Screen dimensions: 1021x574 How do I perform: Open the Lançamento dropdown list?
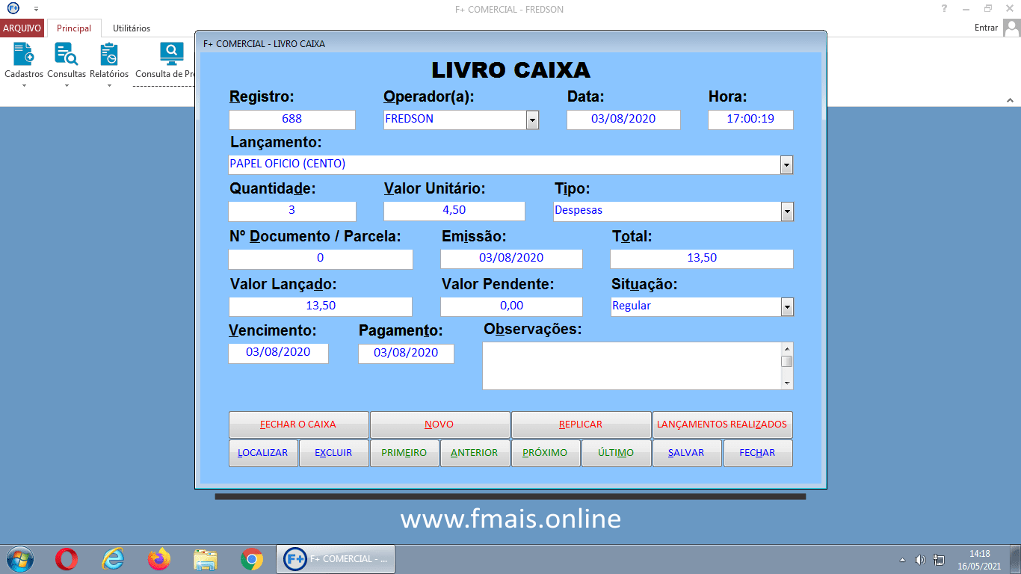pos(786,165)
